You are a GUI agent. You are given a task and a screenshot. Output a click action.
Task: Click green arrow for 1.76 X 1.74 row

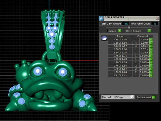point(151,72)
